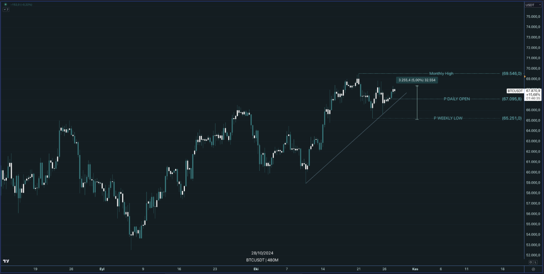
Task: Click the green market status dot
Action: click(6, 4)
